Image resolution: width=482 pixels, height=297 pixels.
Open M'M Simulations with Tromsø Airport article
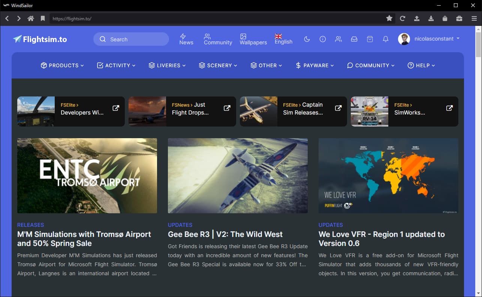click(x=84, y=239)
